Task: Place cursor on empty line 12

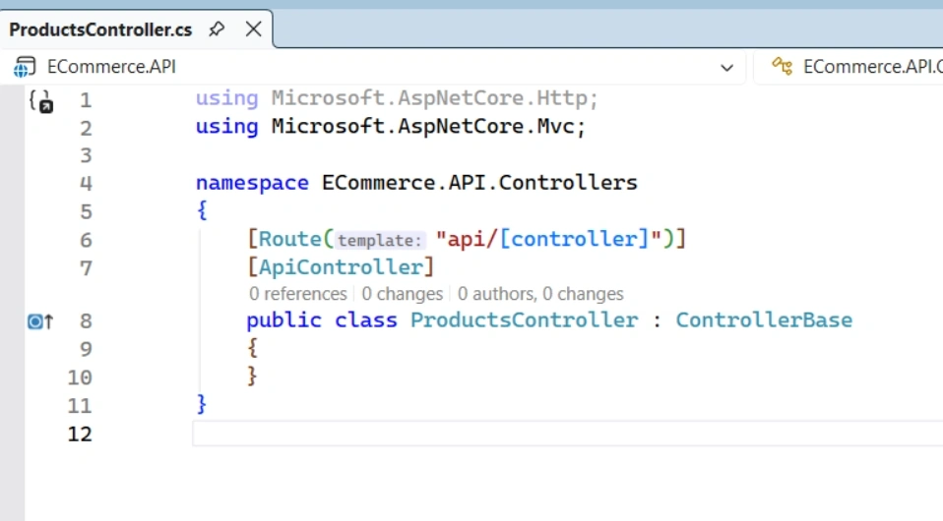Action: [x=568, y=434]
